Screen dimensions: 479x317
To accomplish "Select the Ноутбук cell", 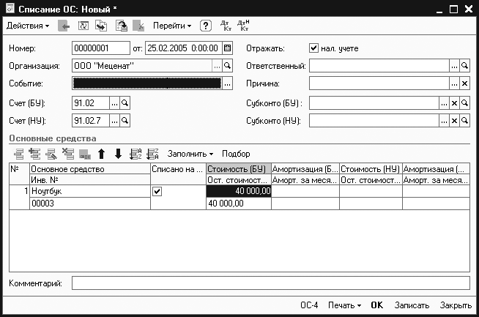I will (x=90, y=191).
